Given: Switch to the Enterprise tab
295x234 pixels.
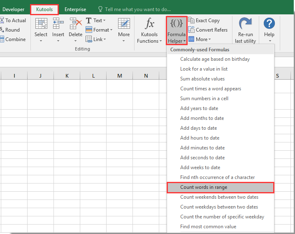Looking at the screenshot, I should pyautogui.click(x=75, y=9).
